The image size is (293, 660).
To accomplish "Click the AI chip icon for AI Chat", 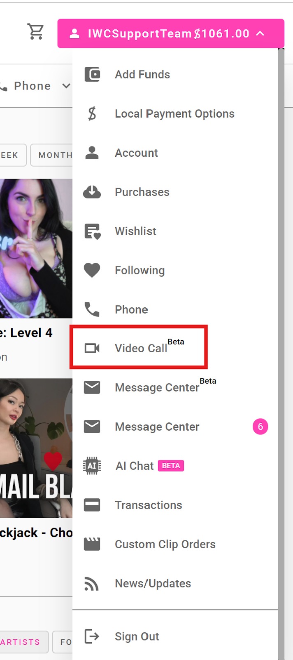I will point(92,466).
